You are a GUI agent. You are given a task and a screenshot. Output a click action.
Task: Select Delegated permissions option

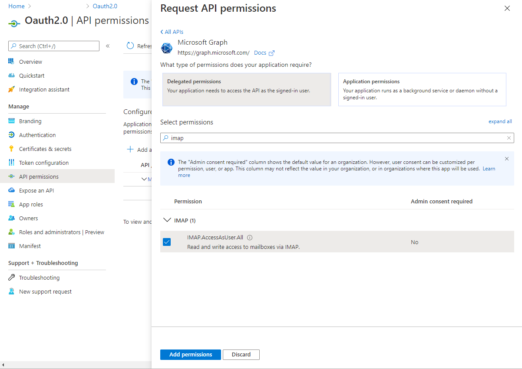(247, 89)
